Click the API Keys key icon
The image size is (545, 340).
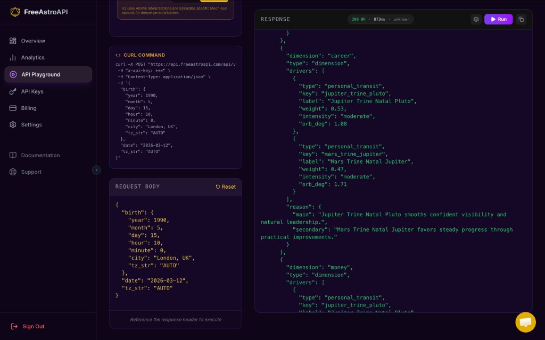tap(13, 91)
